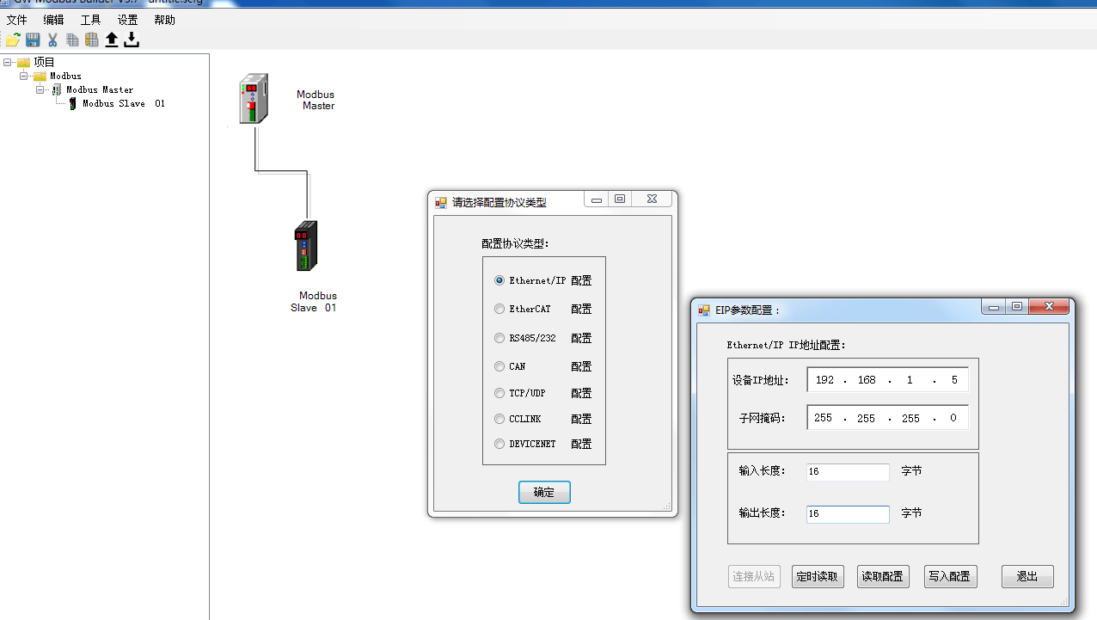
Task: Maximize the protocol selection dialog
Action: [619, 200]
